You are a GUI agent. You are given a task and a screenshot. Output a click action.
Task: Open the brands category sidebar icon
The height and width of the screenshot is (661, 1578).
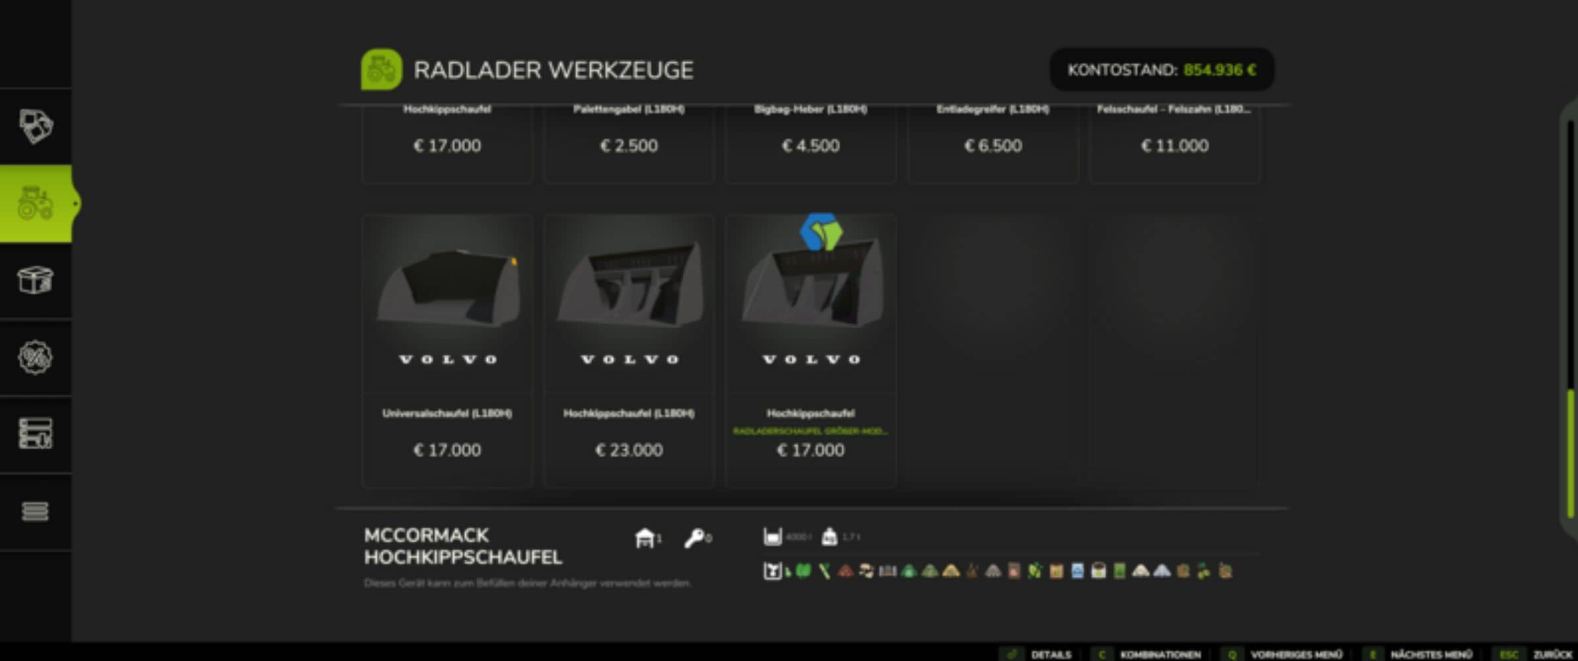point(35,126)
